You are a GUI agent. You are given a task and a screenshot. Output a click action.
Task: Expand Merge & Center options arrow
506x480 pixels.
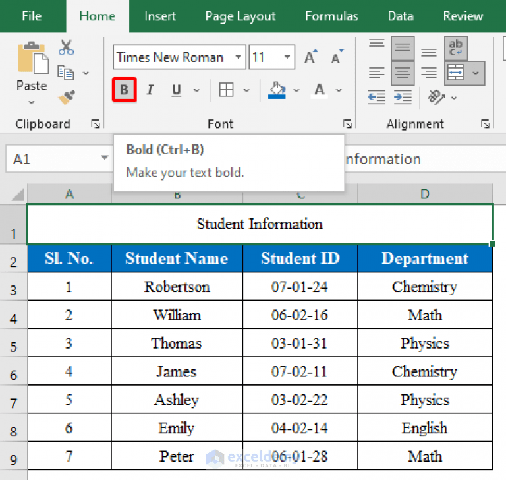476,73
